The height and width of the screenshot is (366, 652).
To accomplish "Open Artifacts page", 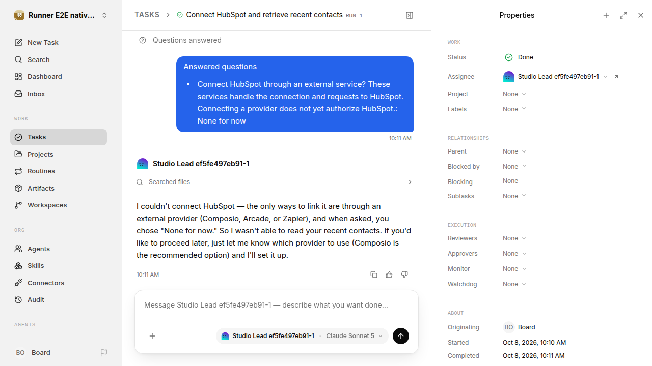I will 59,188.
